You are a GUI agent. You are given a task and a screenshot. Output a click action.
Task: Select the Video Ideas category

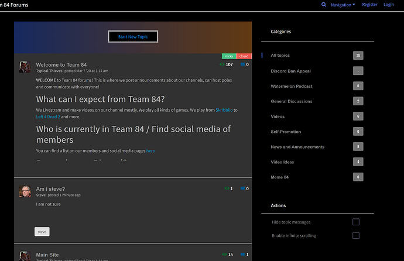tap(282, 162)
